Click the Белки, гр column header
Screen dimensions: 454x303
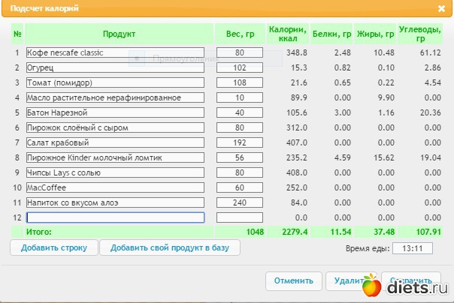pyautogui.click(x=331, y=34)
